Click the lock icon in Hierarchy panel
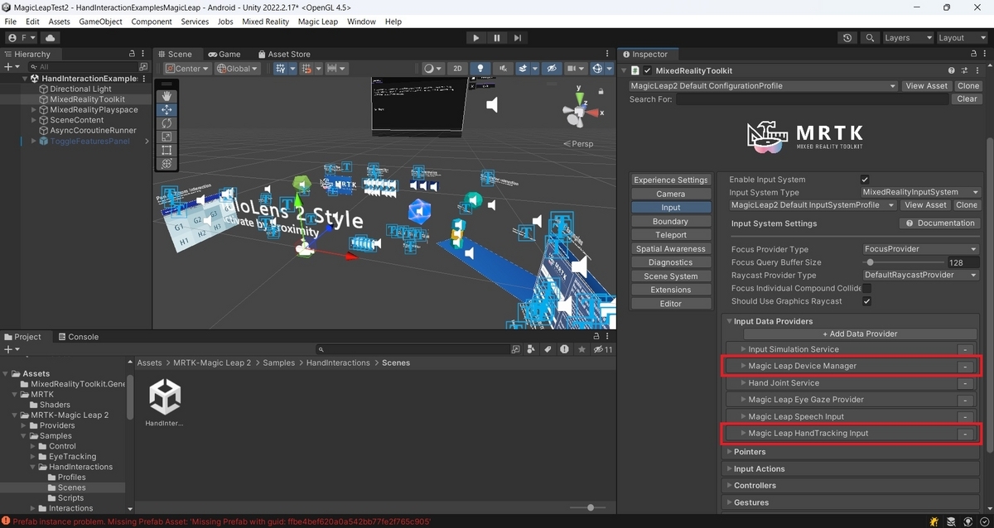Viewport: 994px width, 528px height. click(133, 54)
